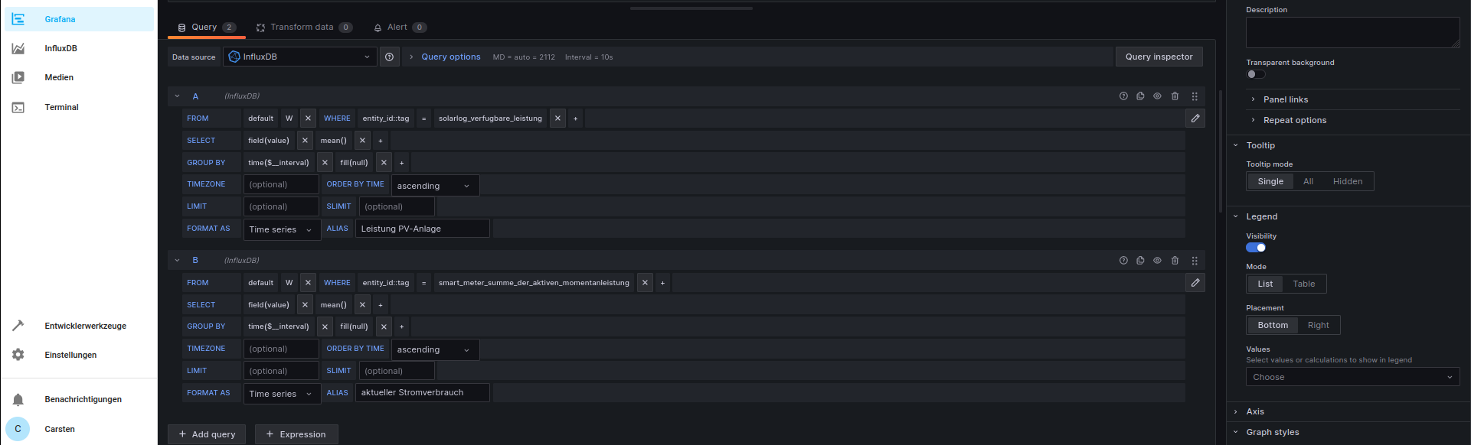Duplicate query B using copy icon
The height and width of the screenshot is (445, 1471).
pos(1140,261)
